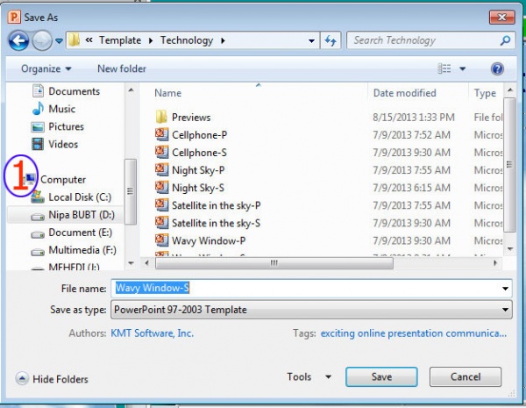Click the Document (E:) drive icon
The width and height of the screenshot is (526, 408).
38,234
